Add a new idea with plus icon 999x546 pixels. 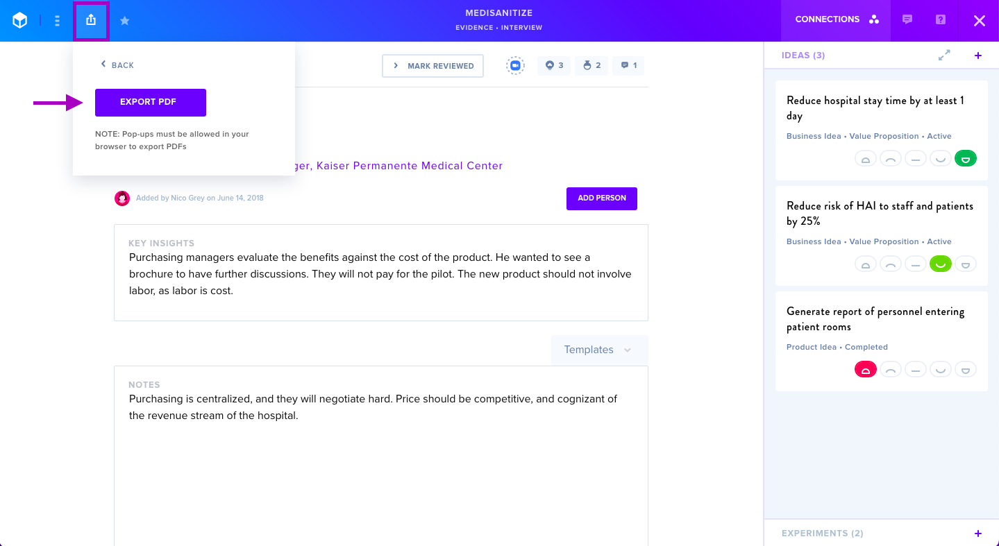point(978,56)
